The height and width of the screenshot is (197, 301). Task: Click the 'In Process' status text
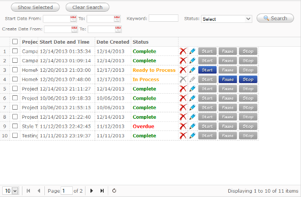pyautogui.click(x=146, y=79)
